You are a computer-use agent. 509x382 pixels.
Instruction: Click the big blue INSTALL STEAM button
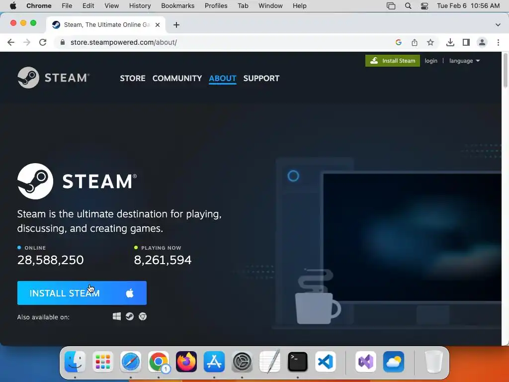[x=82, y=293]
